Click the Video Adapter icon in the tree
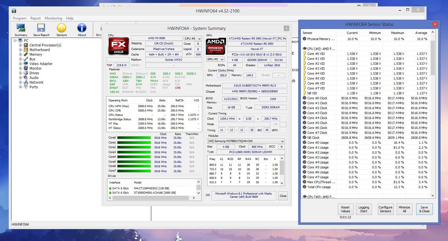The width and height of the screenshot is (448, 241). [26, 64]
